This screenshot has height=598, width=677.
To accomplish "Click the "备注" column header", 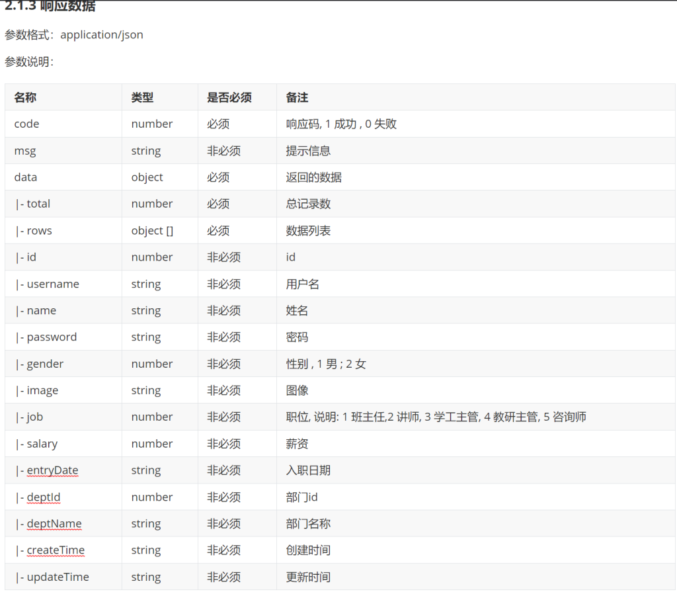I will click(x=297, y=97).
